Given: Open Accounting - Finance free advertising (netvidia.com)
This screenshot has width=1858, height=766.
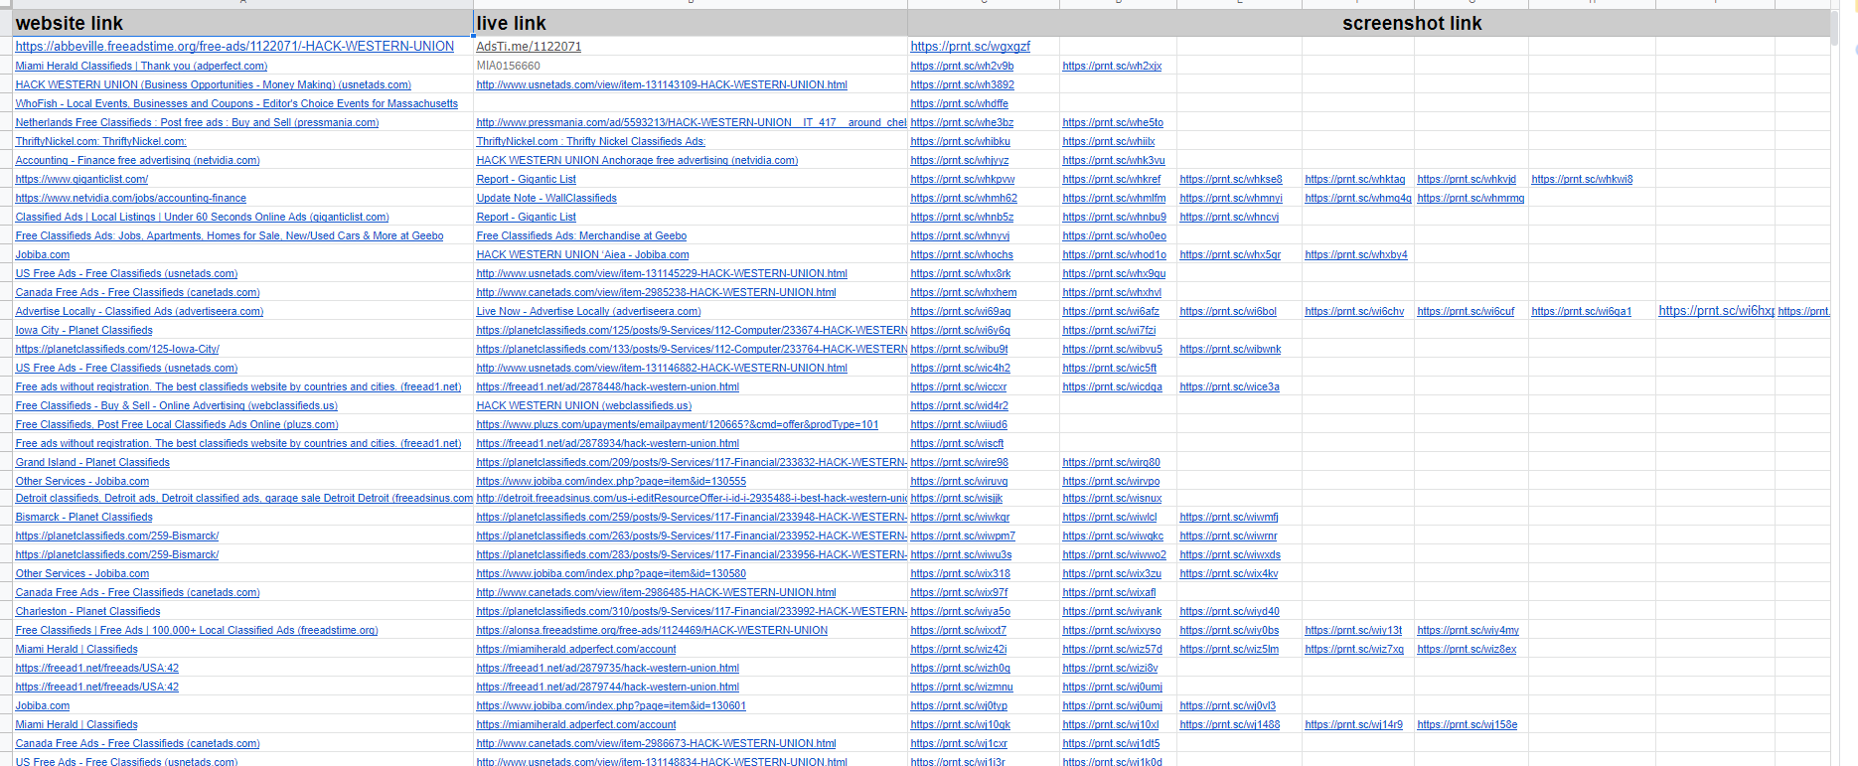Looking at the screenshot, I should point(137,161).
